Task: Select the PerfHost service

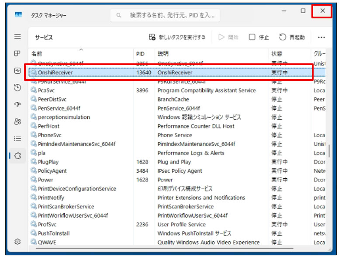Action: click(48, 126)
